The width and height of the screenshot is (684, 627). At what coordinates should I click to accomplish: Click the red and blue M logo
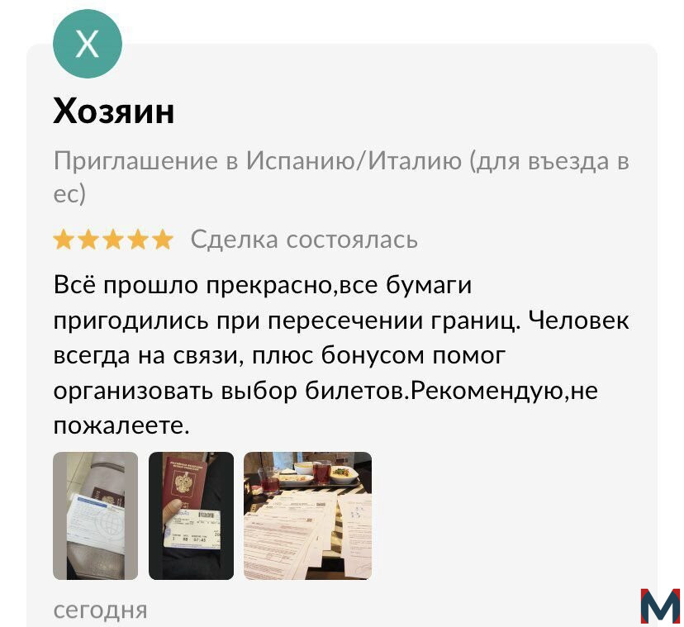660,606
